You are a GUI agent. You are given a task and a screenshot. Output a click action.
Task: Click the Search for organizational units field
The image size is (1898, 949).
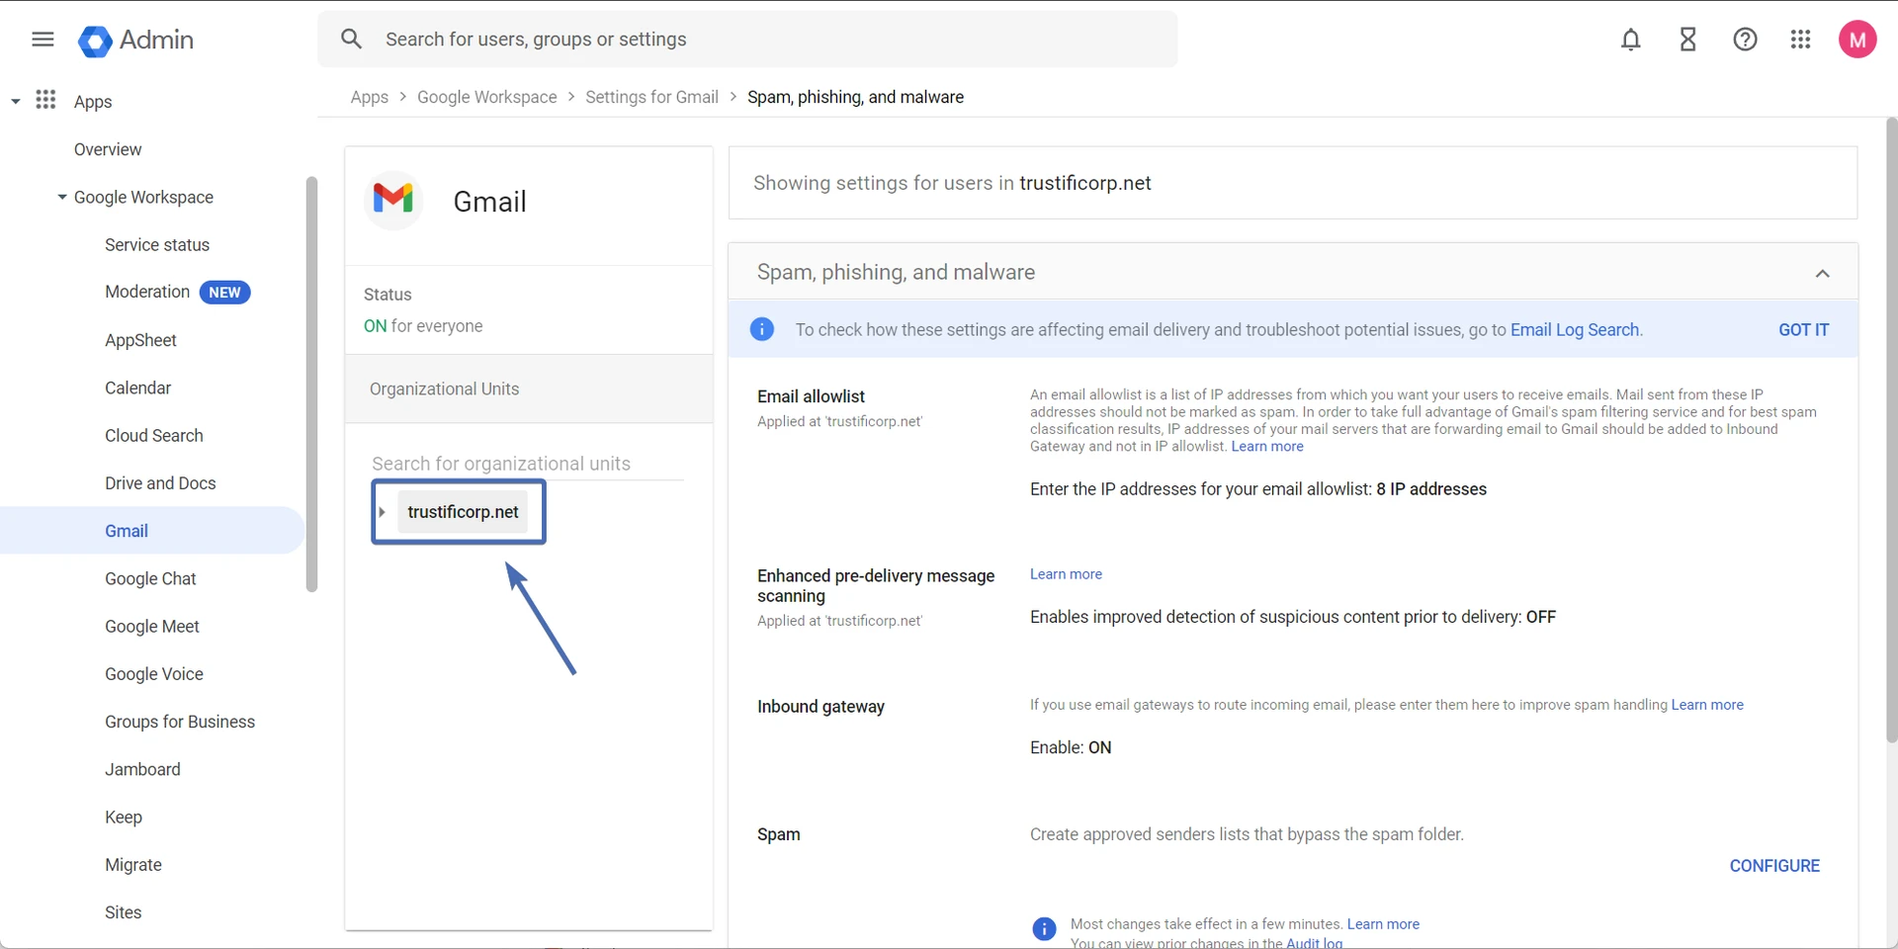(527, 464)
